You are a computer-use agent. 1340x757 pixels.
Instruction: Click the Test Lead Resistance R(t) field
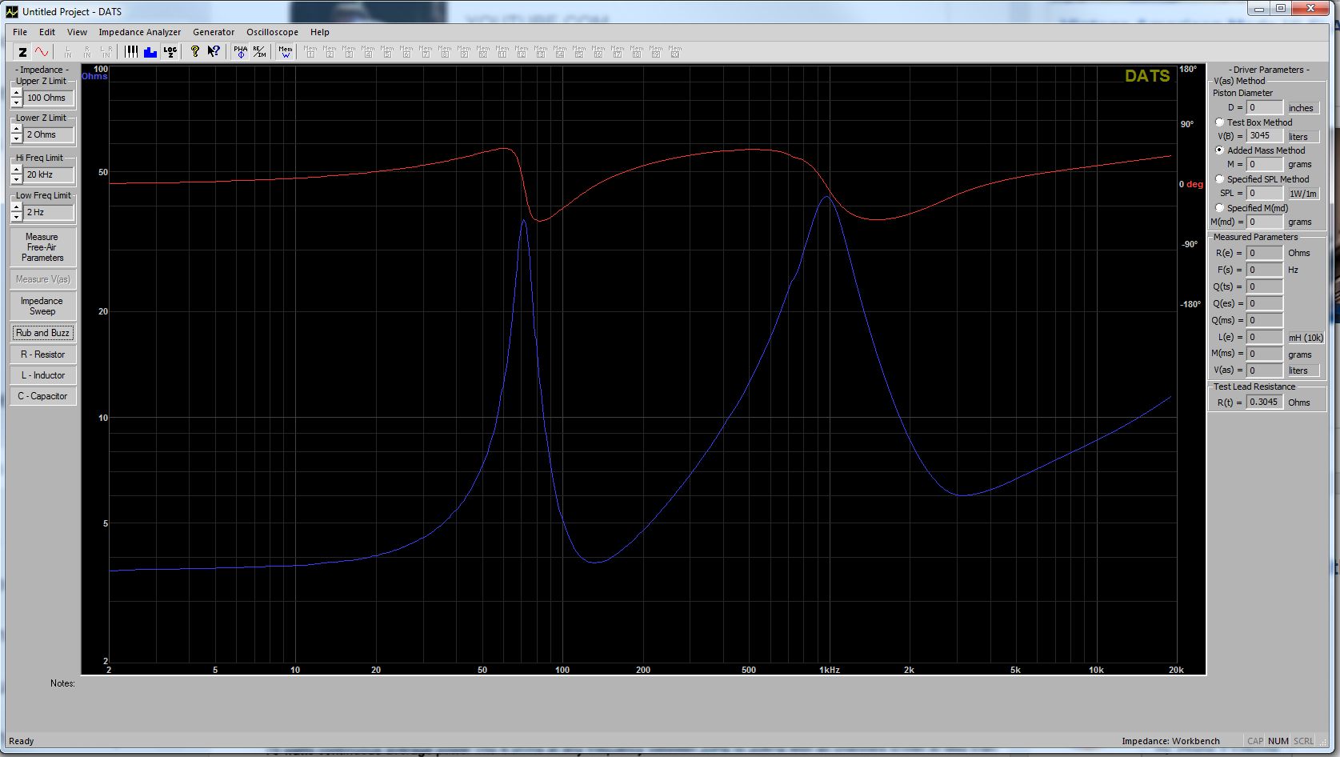tap(1264, 403)
